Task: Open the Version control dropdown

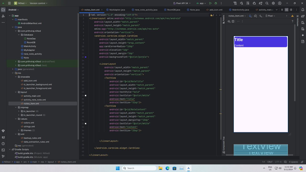Action: click(39, 3)
